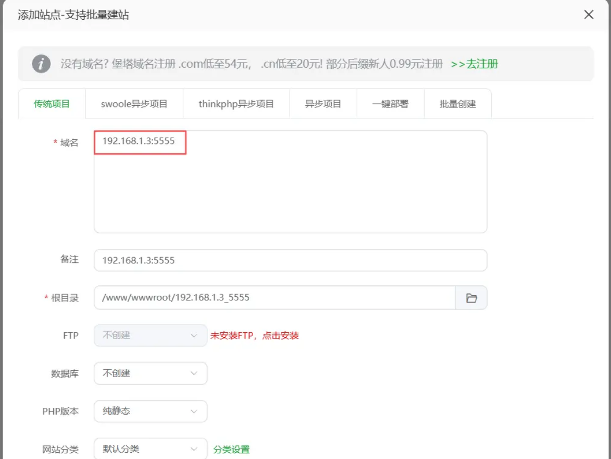Go to the 异步项目 tab

[323, 104]
